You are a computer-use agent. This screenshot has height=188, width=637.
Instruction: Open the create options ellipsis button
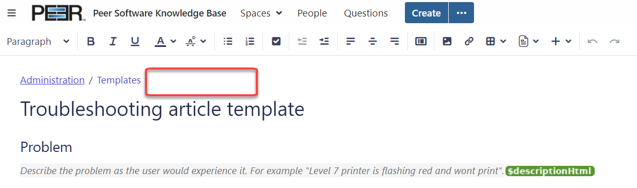(x=461, y=13)
